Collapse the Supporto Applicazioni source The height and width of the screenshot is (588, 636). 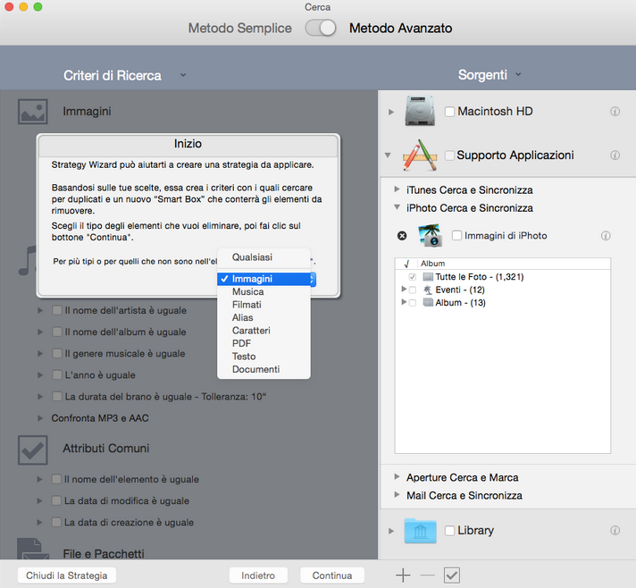click(x=388, y=155)
